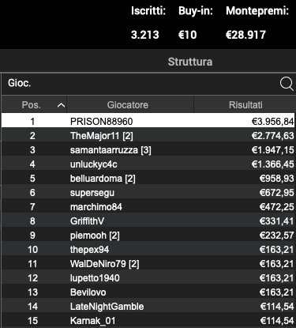
Task: Select the GriffithV row
Action: pyautogui.click(x=148, y=221)
